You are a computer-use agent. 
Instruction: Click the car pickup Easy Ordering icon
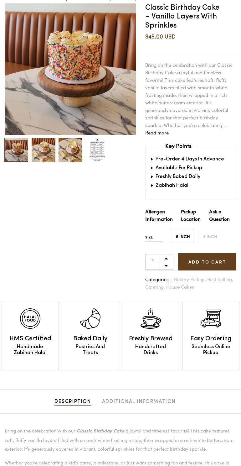pos(211,318)
